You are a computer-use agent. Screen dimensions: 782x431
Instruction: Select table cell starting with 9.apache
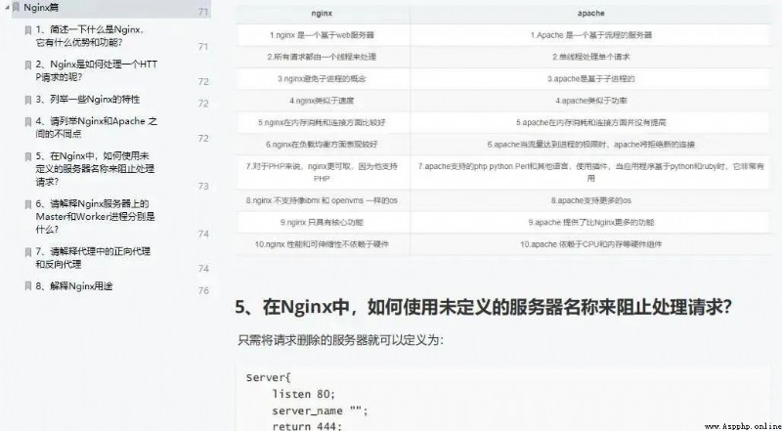click(591, 222)
